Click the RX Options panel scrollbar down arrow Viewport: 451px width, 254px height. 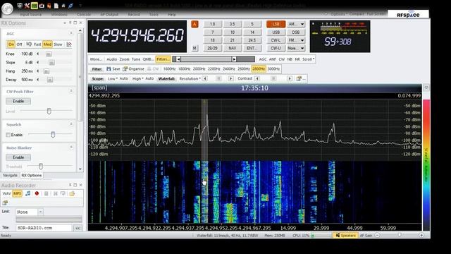coord(80,169)
